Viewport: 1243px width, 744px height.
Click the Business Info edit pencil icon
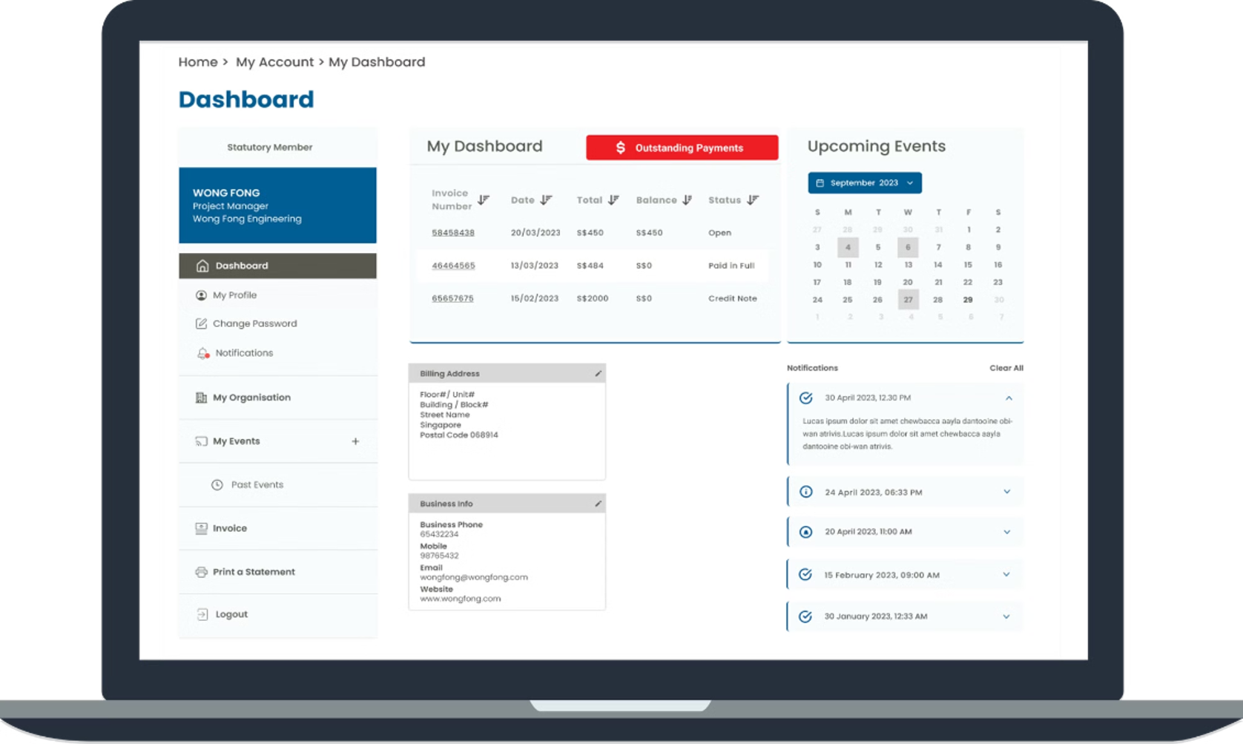[x=598, y=504]
